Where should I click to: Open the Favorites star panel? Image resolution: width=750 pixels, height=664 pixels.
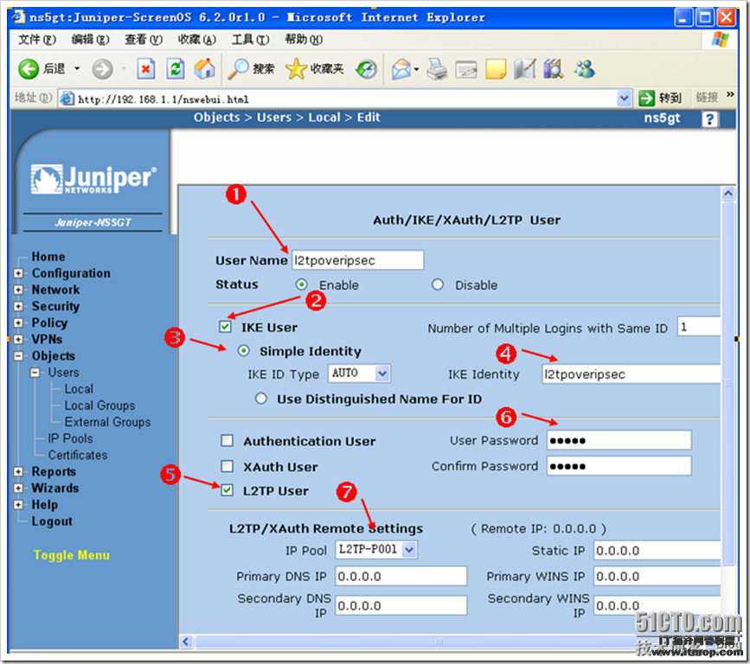pyautogui.click(x=314, y=69)
